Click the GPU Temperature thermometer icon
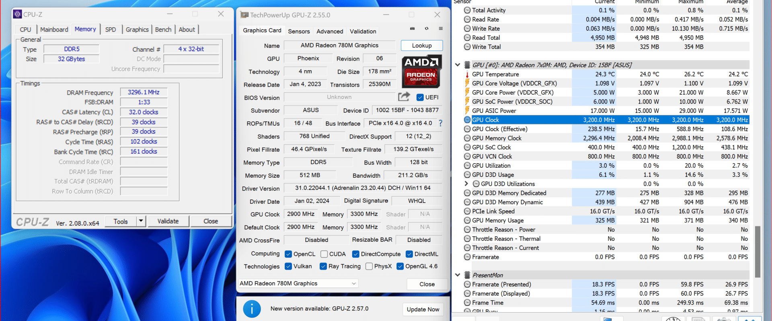 (467, 74)
